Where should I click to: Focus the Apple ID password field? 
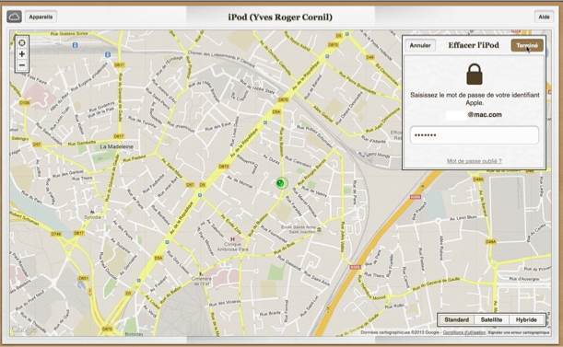[x=475, y=135]
